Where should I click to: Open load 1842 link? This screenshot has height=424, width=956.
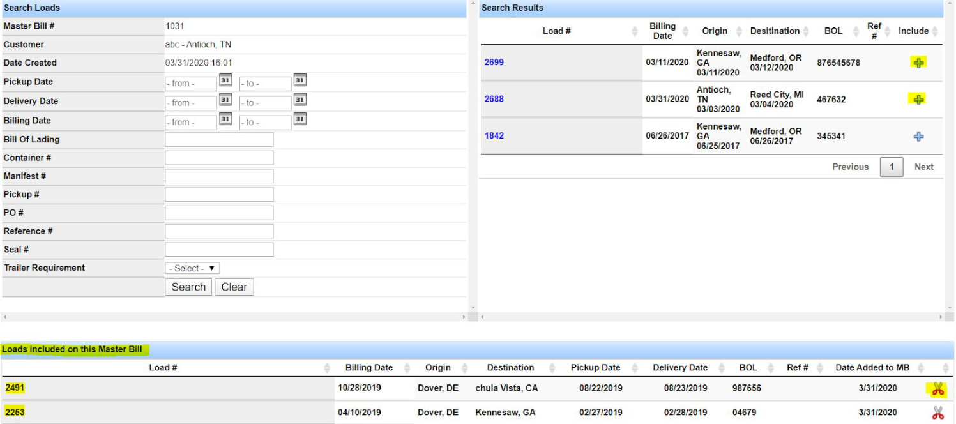coord(494,136)
